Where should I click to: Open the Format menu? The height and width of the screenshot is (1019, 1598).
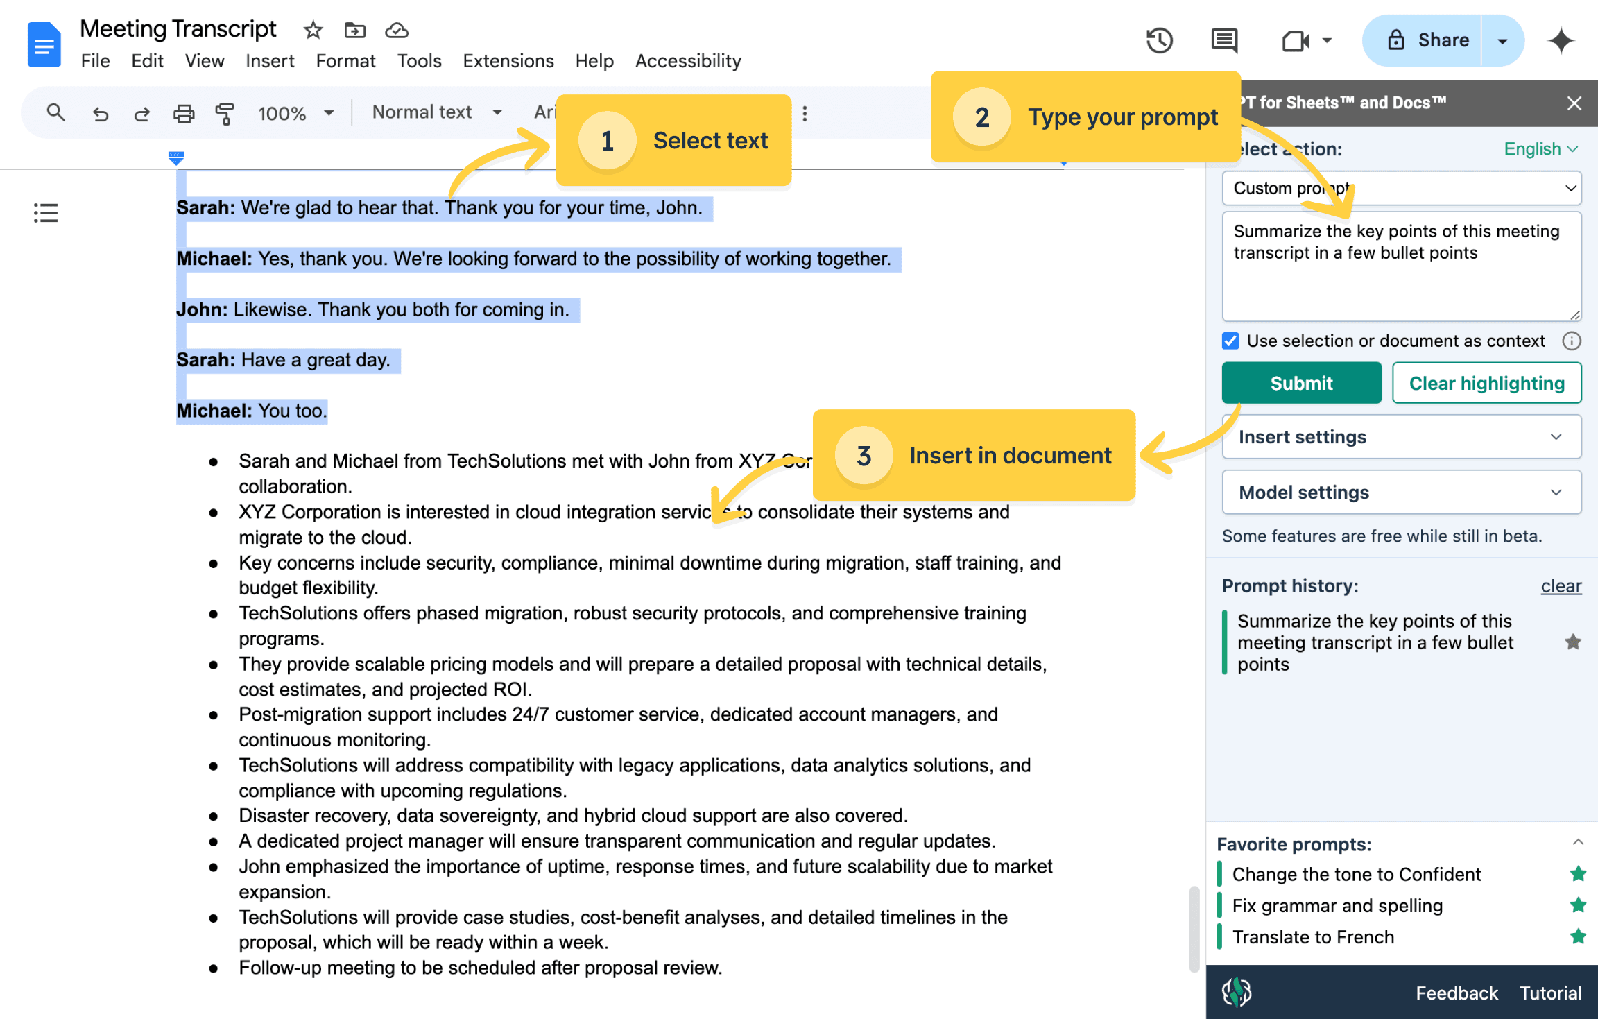tap(345, 61)
